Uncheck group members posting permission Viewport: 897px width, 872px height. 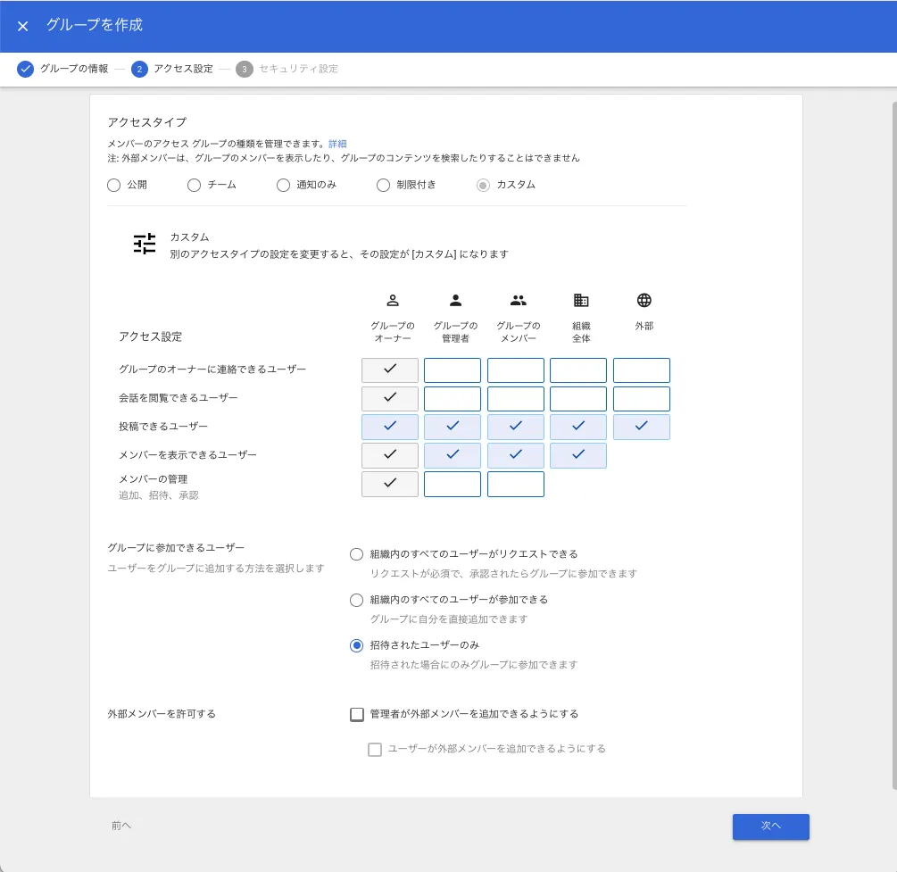click(x=515, y=428)
